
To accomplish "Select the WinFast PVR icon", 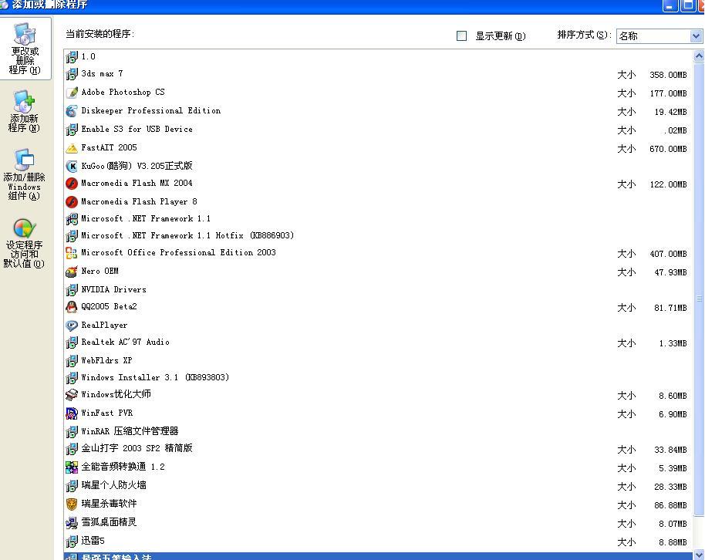I will pyautogui.click(x=72, y=413).
